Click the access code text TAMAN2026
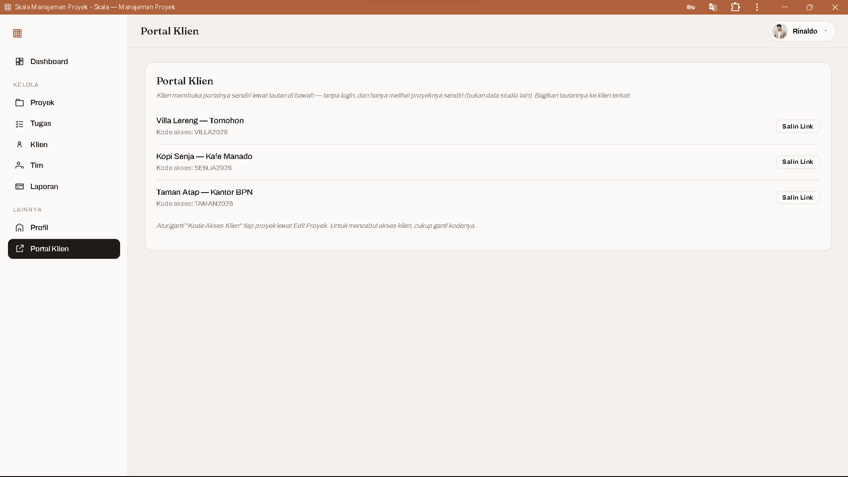Viewport: 848px width, 477px height. (214, 204)
